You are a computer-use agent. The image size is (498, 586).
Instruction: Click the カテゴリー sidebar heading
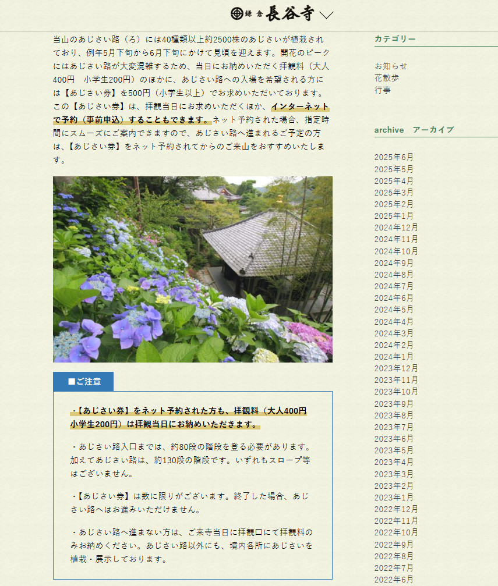tap(395, 39)
